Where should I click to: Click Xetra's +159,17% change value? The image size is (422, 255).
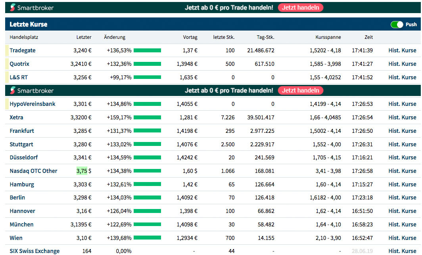click(119, 117)
